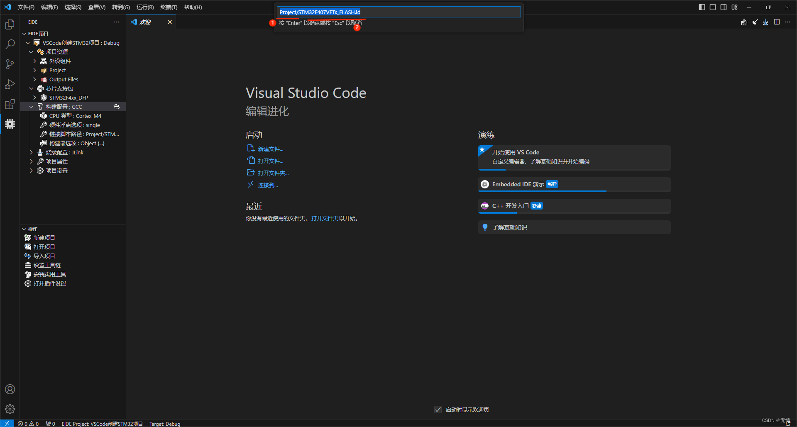Click the clean icon in editor toolbar
Viewport: 797px width, 427px height.
click(755, 22)
